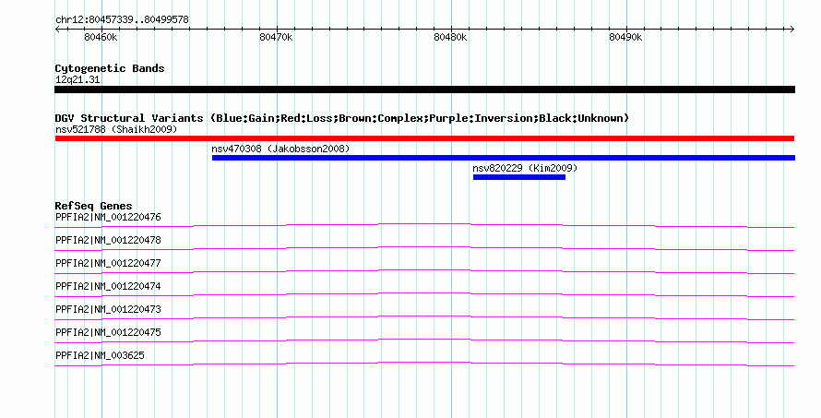Click the 12q21.31 band label
821x418 pixels.
[77, 79]
